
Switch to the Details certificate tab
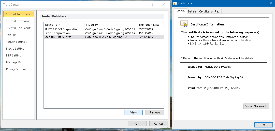click(x=192, y=11)
